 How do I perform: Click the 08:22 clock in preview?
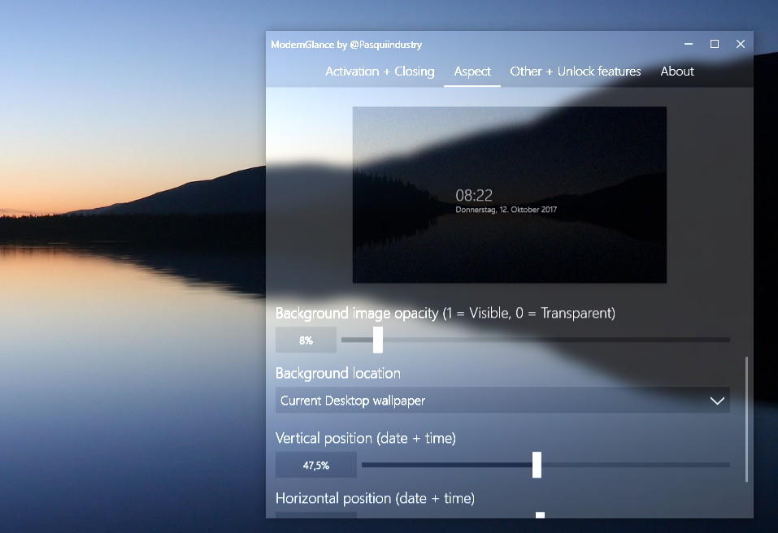[474, 195]
